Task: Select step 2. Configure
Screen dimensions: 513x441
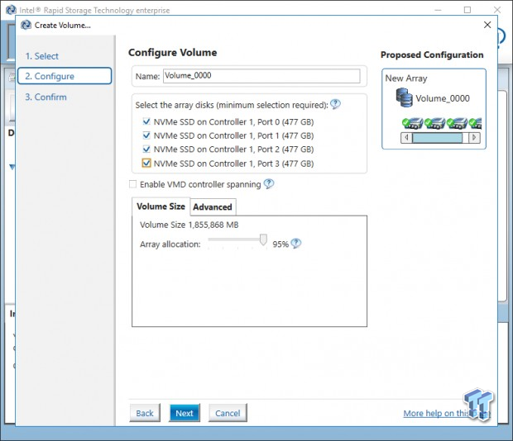Action: 65,76
